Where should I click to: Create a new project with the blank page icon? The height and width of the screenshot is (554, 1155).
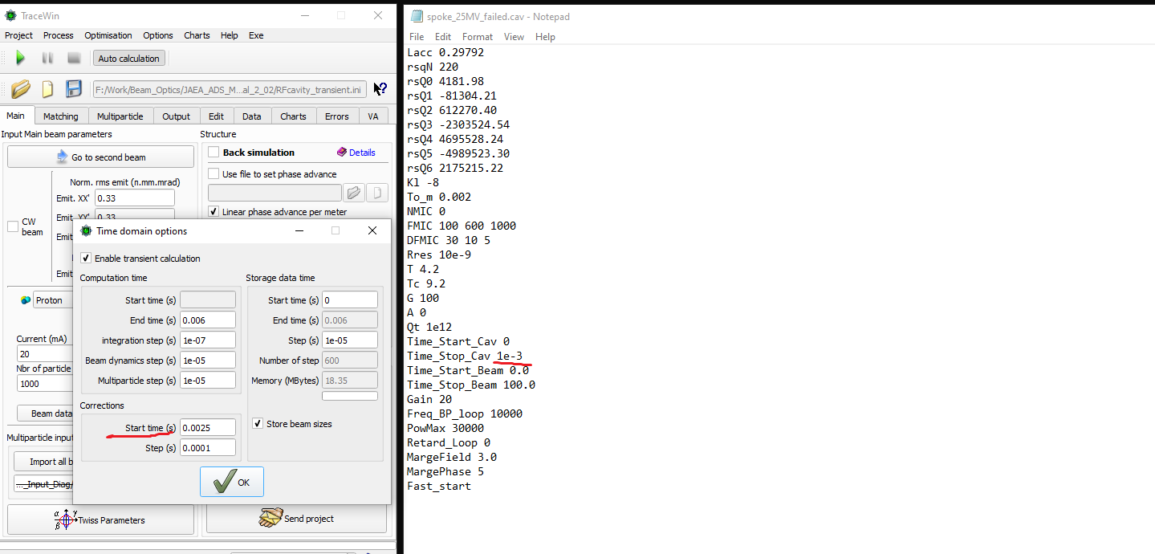point(47,89)
